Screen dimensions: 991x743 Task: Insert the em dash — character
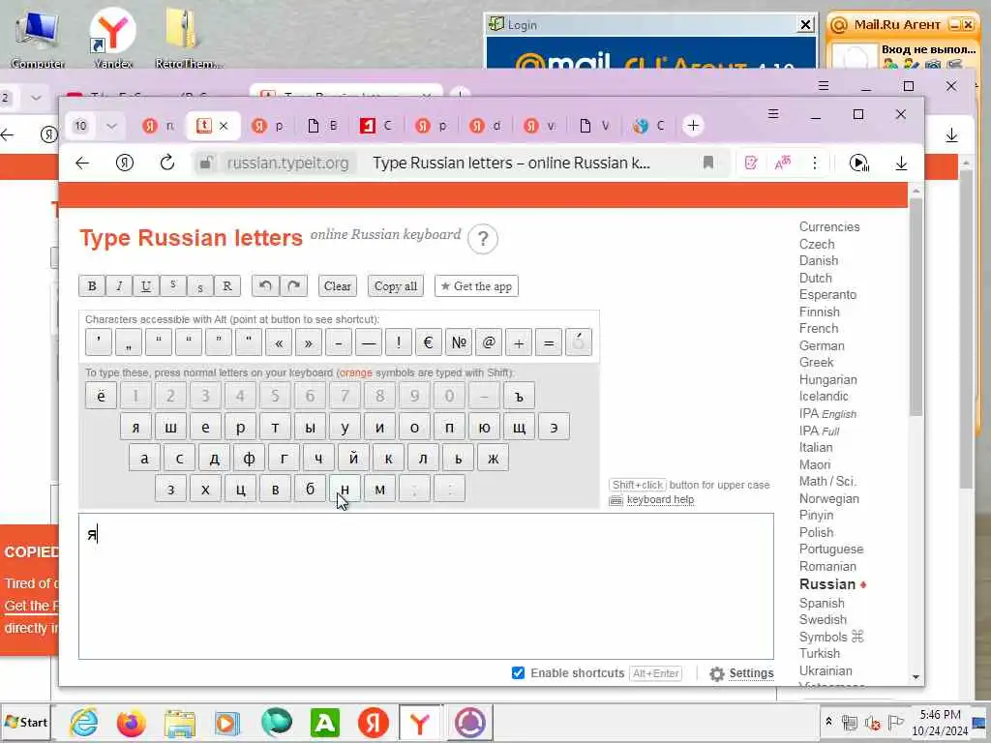[x=369, y=342]
